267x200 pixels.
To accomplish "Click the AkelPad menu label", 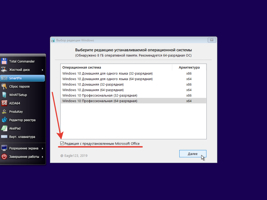I will click(15, 128).
